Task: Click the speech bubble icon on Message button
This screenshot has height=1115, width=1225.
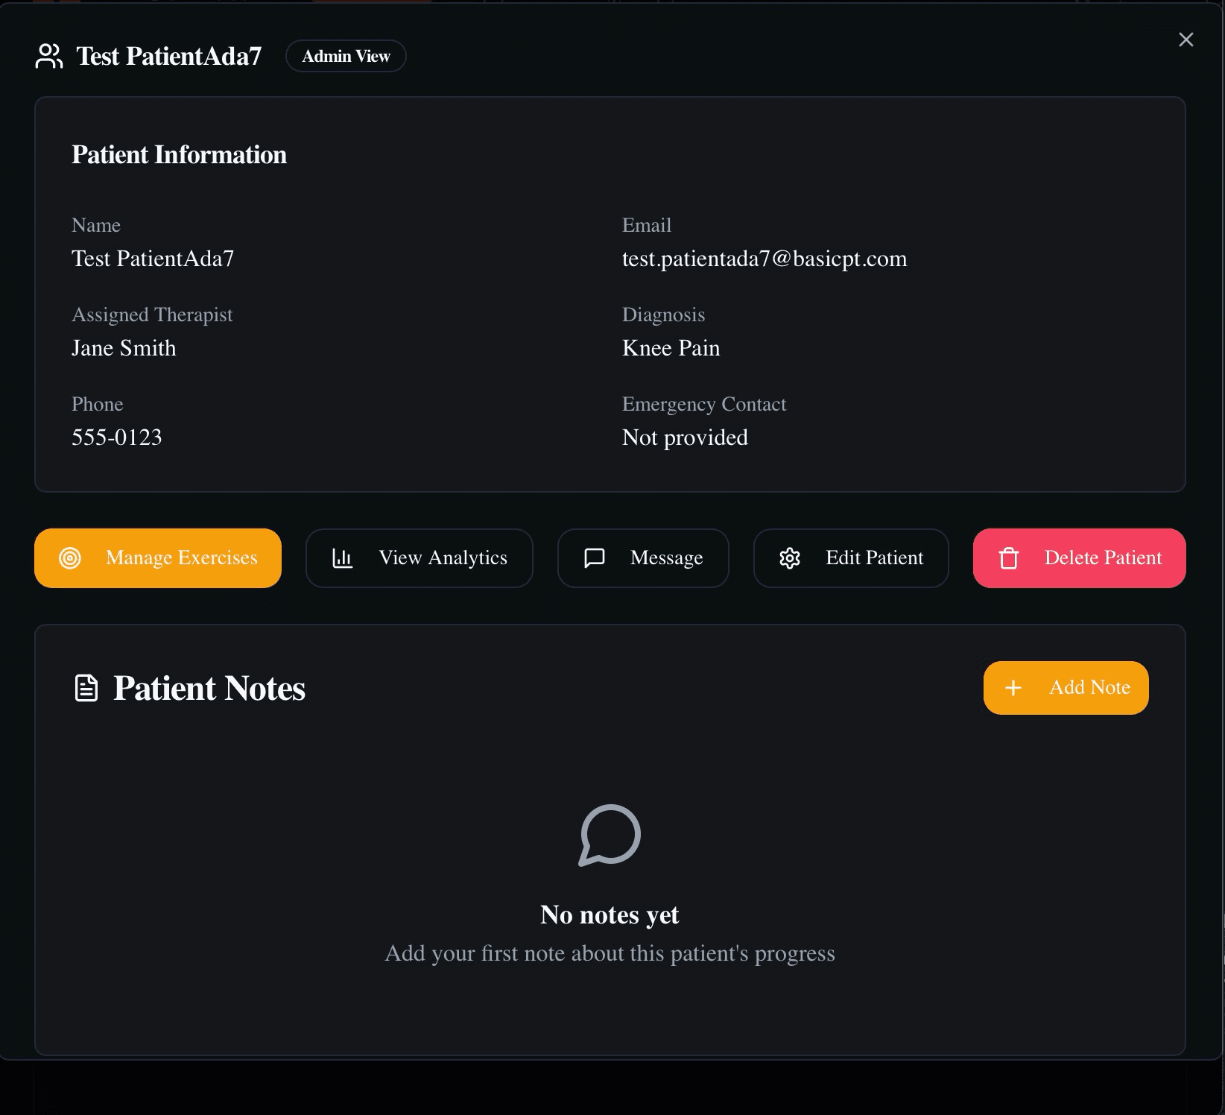Action: 594,557
